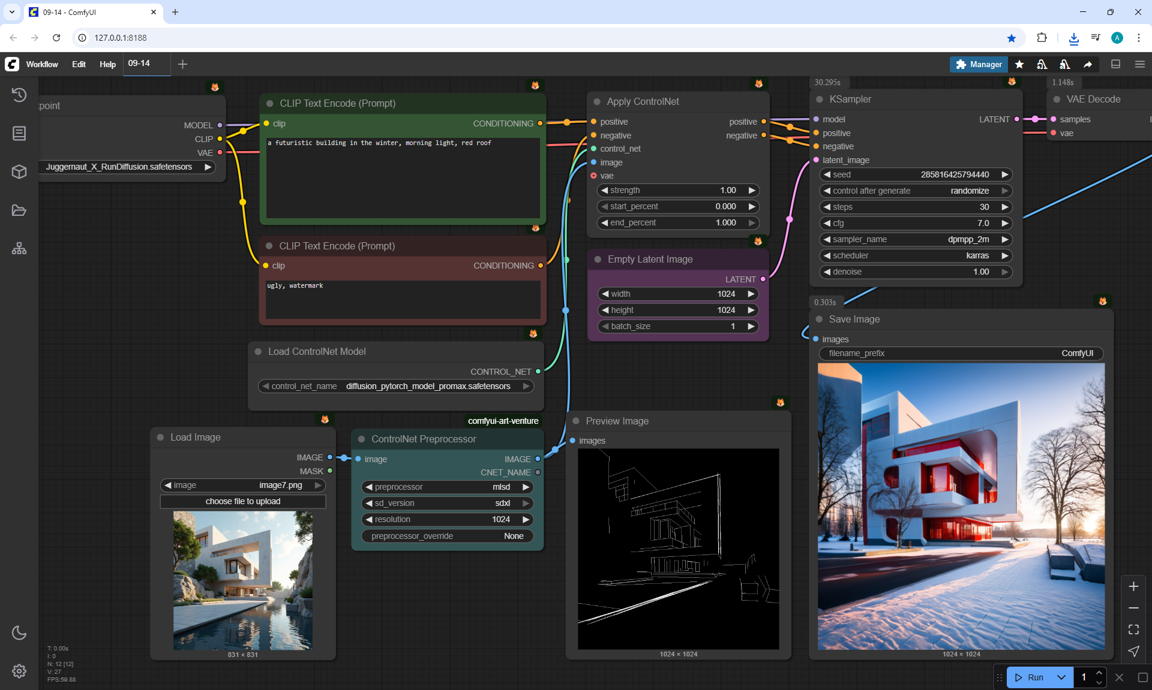Open the Workflow menu

[42, 64]
